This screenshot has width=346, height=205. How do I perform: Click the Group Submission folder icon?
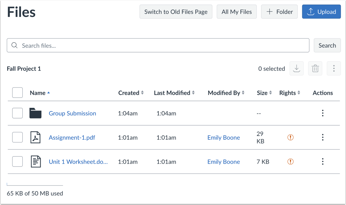(x=35, y=113)
